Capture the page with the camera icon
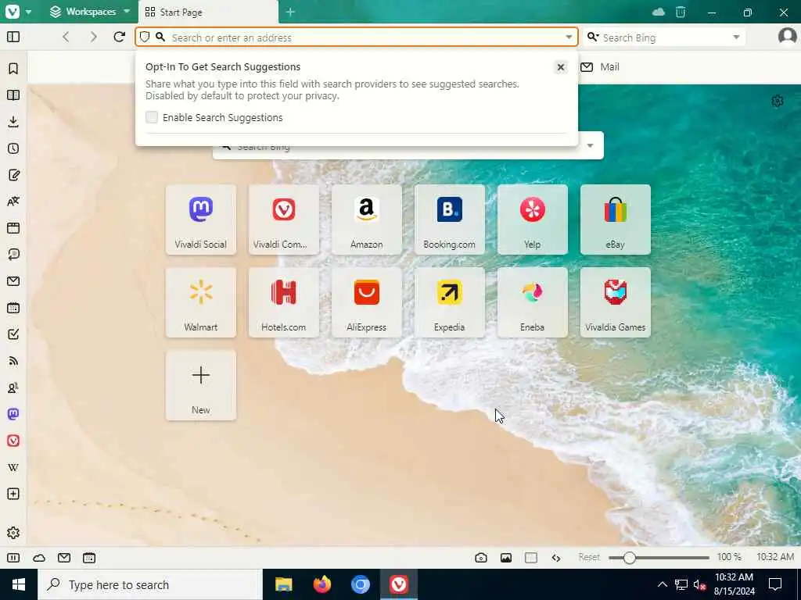Viewport: 801px width, 600px height. (481, 558)
